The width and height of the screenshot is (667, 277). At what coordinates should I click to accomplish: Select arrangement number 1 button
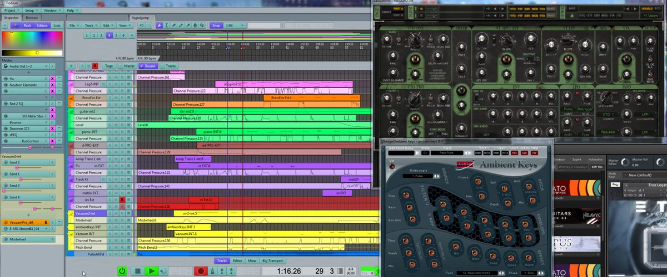[x=87, y=35]
